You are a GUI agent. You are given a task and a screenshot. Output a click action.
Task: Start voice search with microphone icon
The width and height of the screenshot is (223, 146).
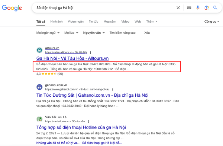[x=198, y=8]
